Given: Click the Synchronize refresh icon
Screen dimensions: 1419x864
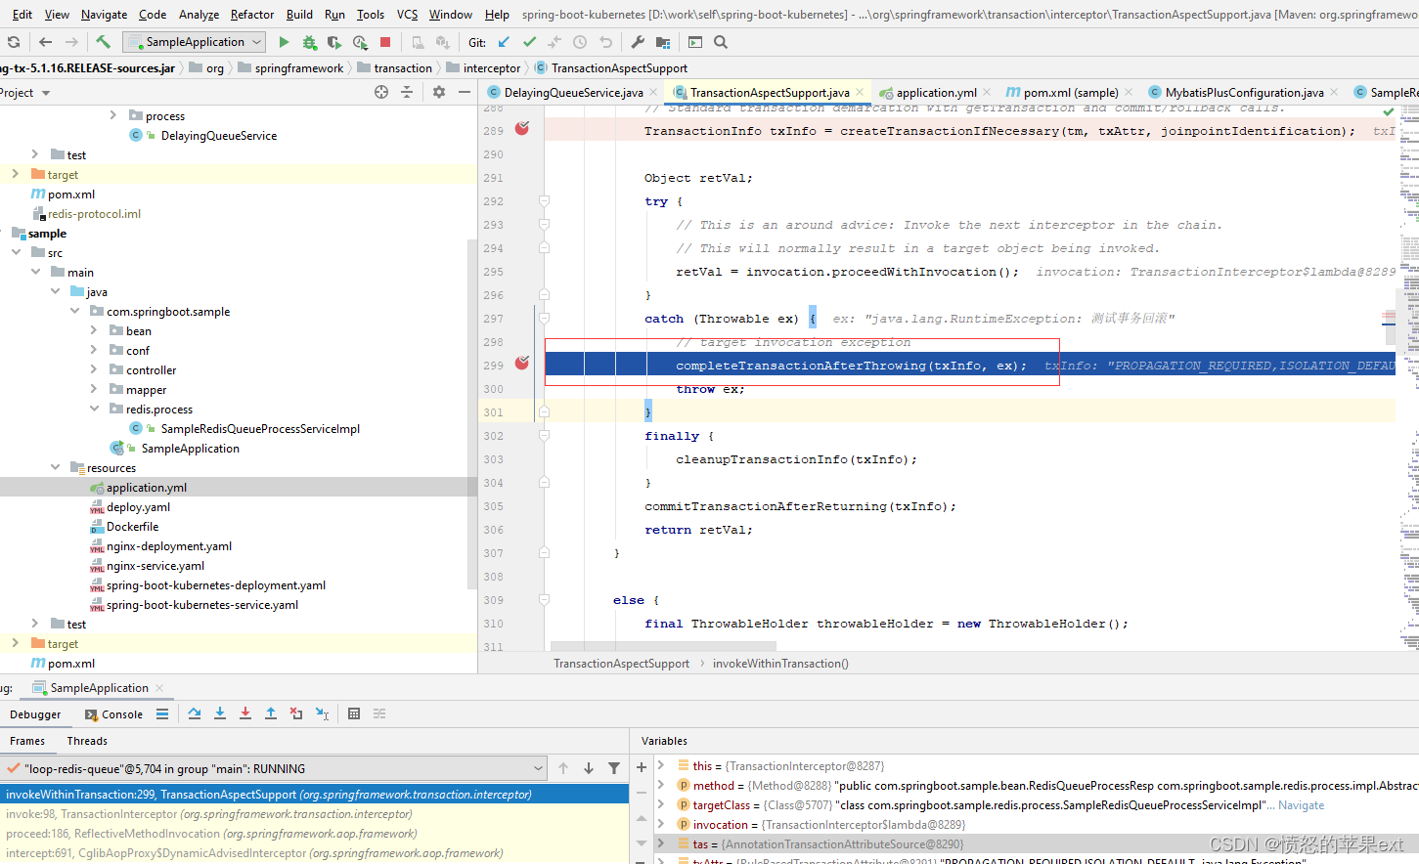Looking at the screenshot, I should (14, 42).
